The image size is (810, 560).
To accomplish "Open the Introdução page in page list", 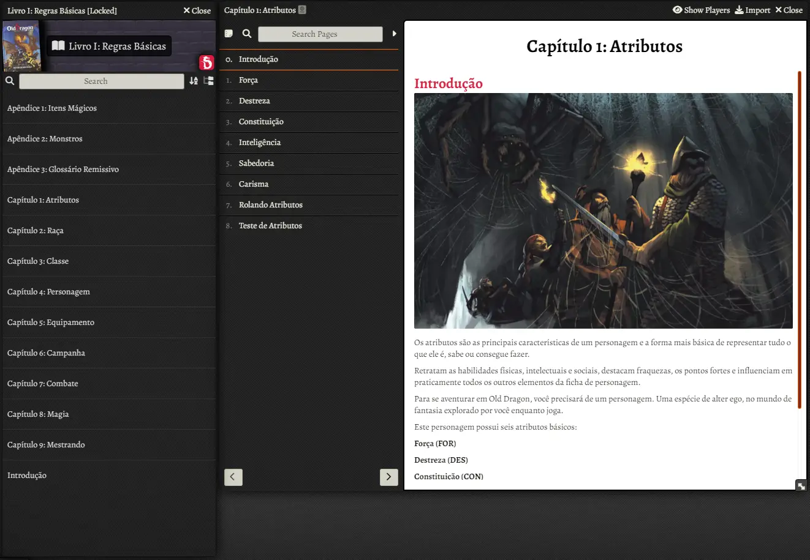I will click(x=309, y=59).
